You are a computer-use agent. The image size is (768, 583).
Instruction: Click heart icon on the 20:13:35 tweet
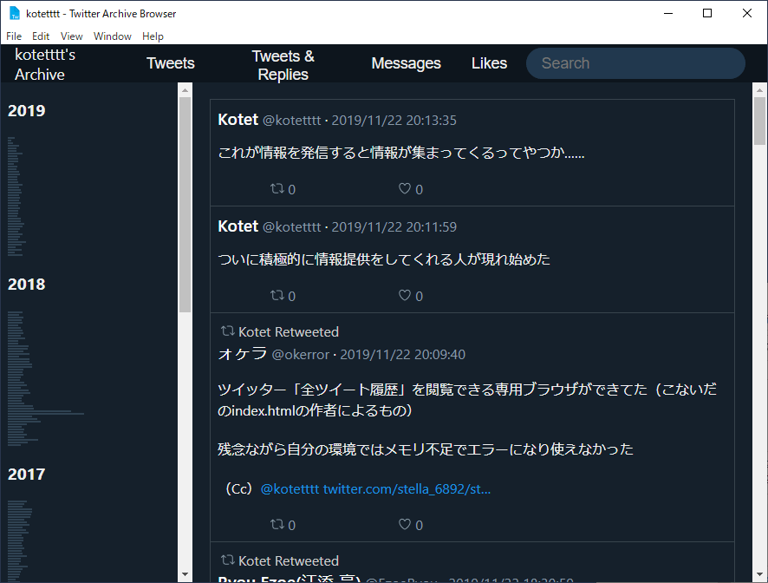coord(404,189)
